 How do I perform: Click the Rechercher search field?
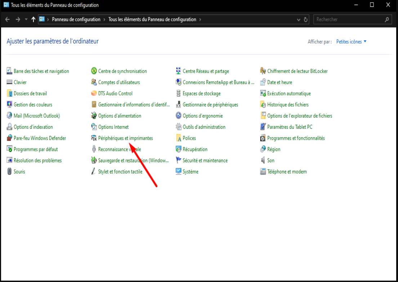[352, 19]
